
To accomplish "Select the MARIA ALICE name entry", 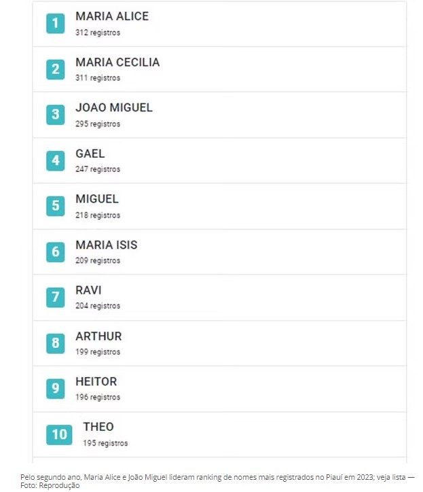I will click(x=112, y=16).
